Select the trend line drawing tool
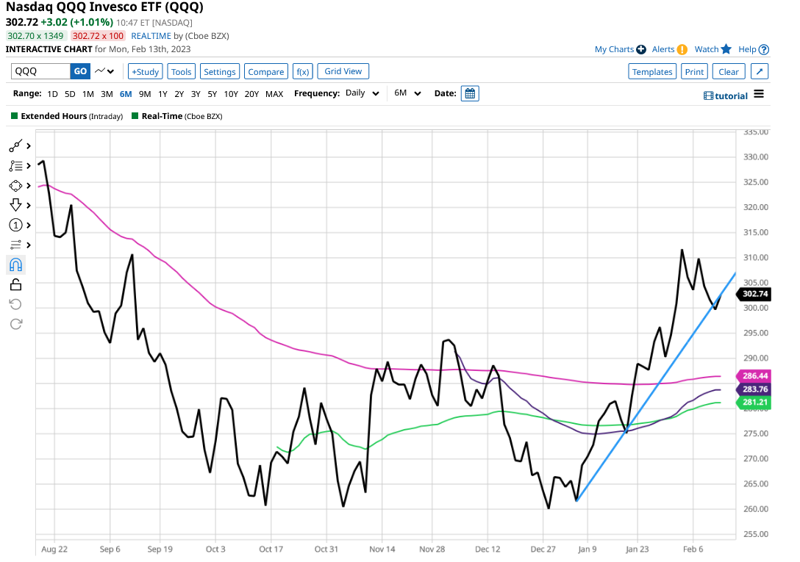This screenshot has height=562, width=800. pos(16,146)
